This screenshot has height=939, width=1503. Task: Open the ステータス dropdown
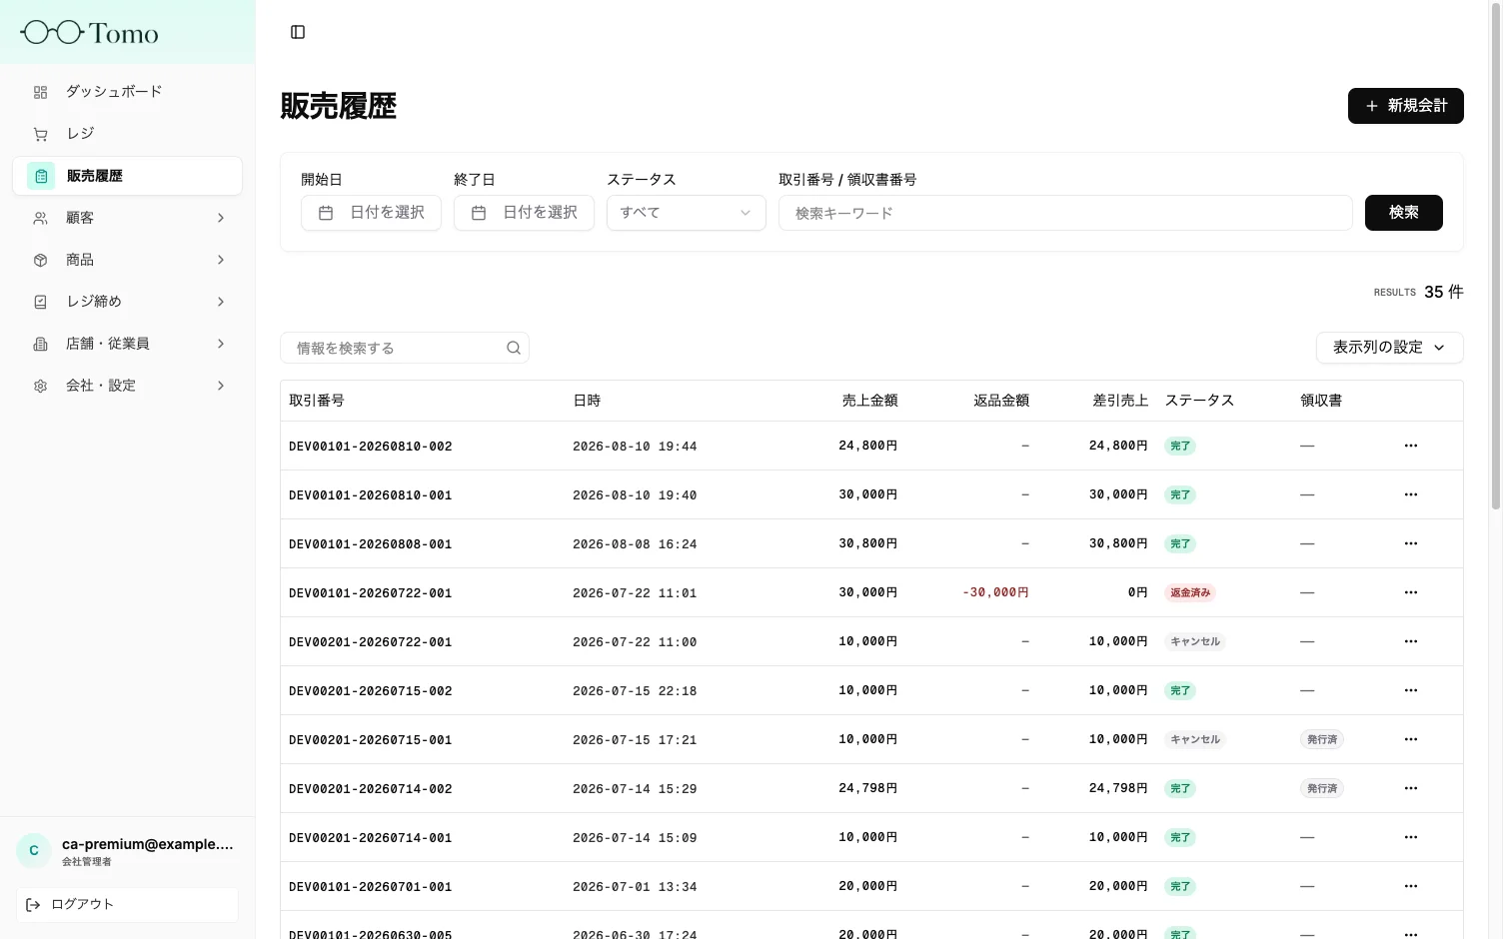(x=686, y=213)
